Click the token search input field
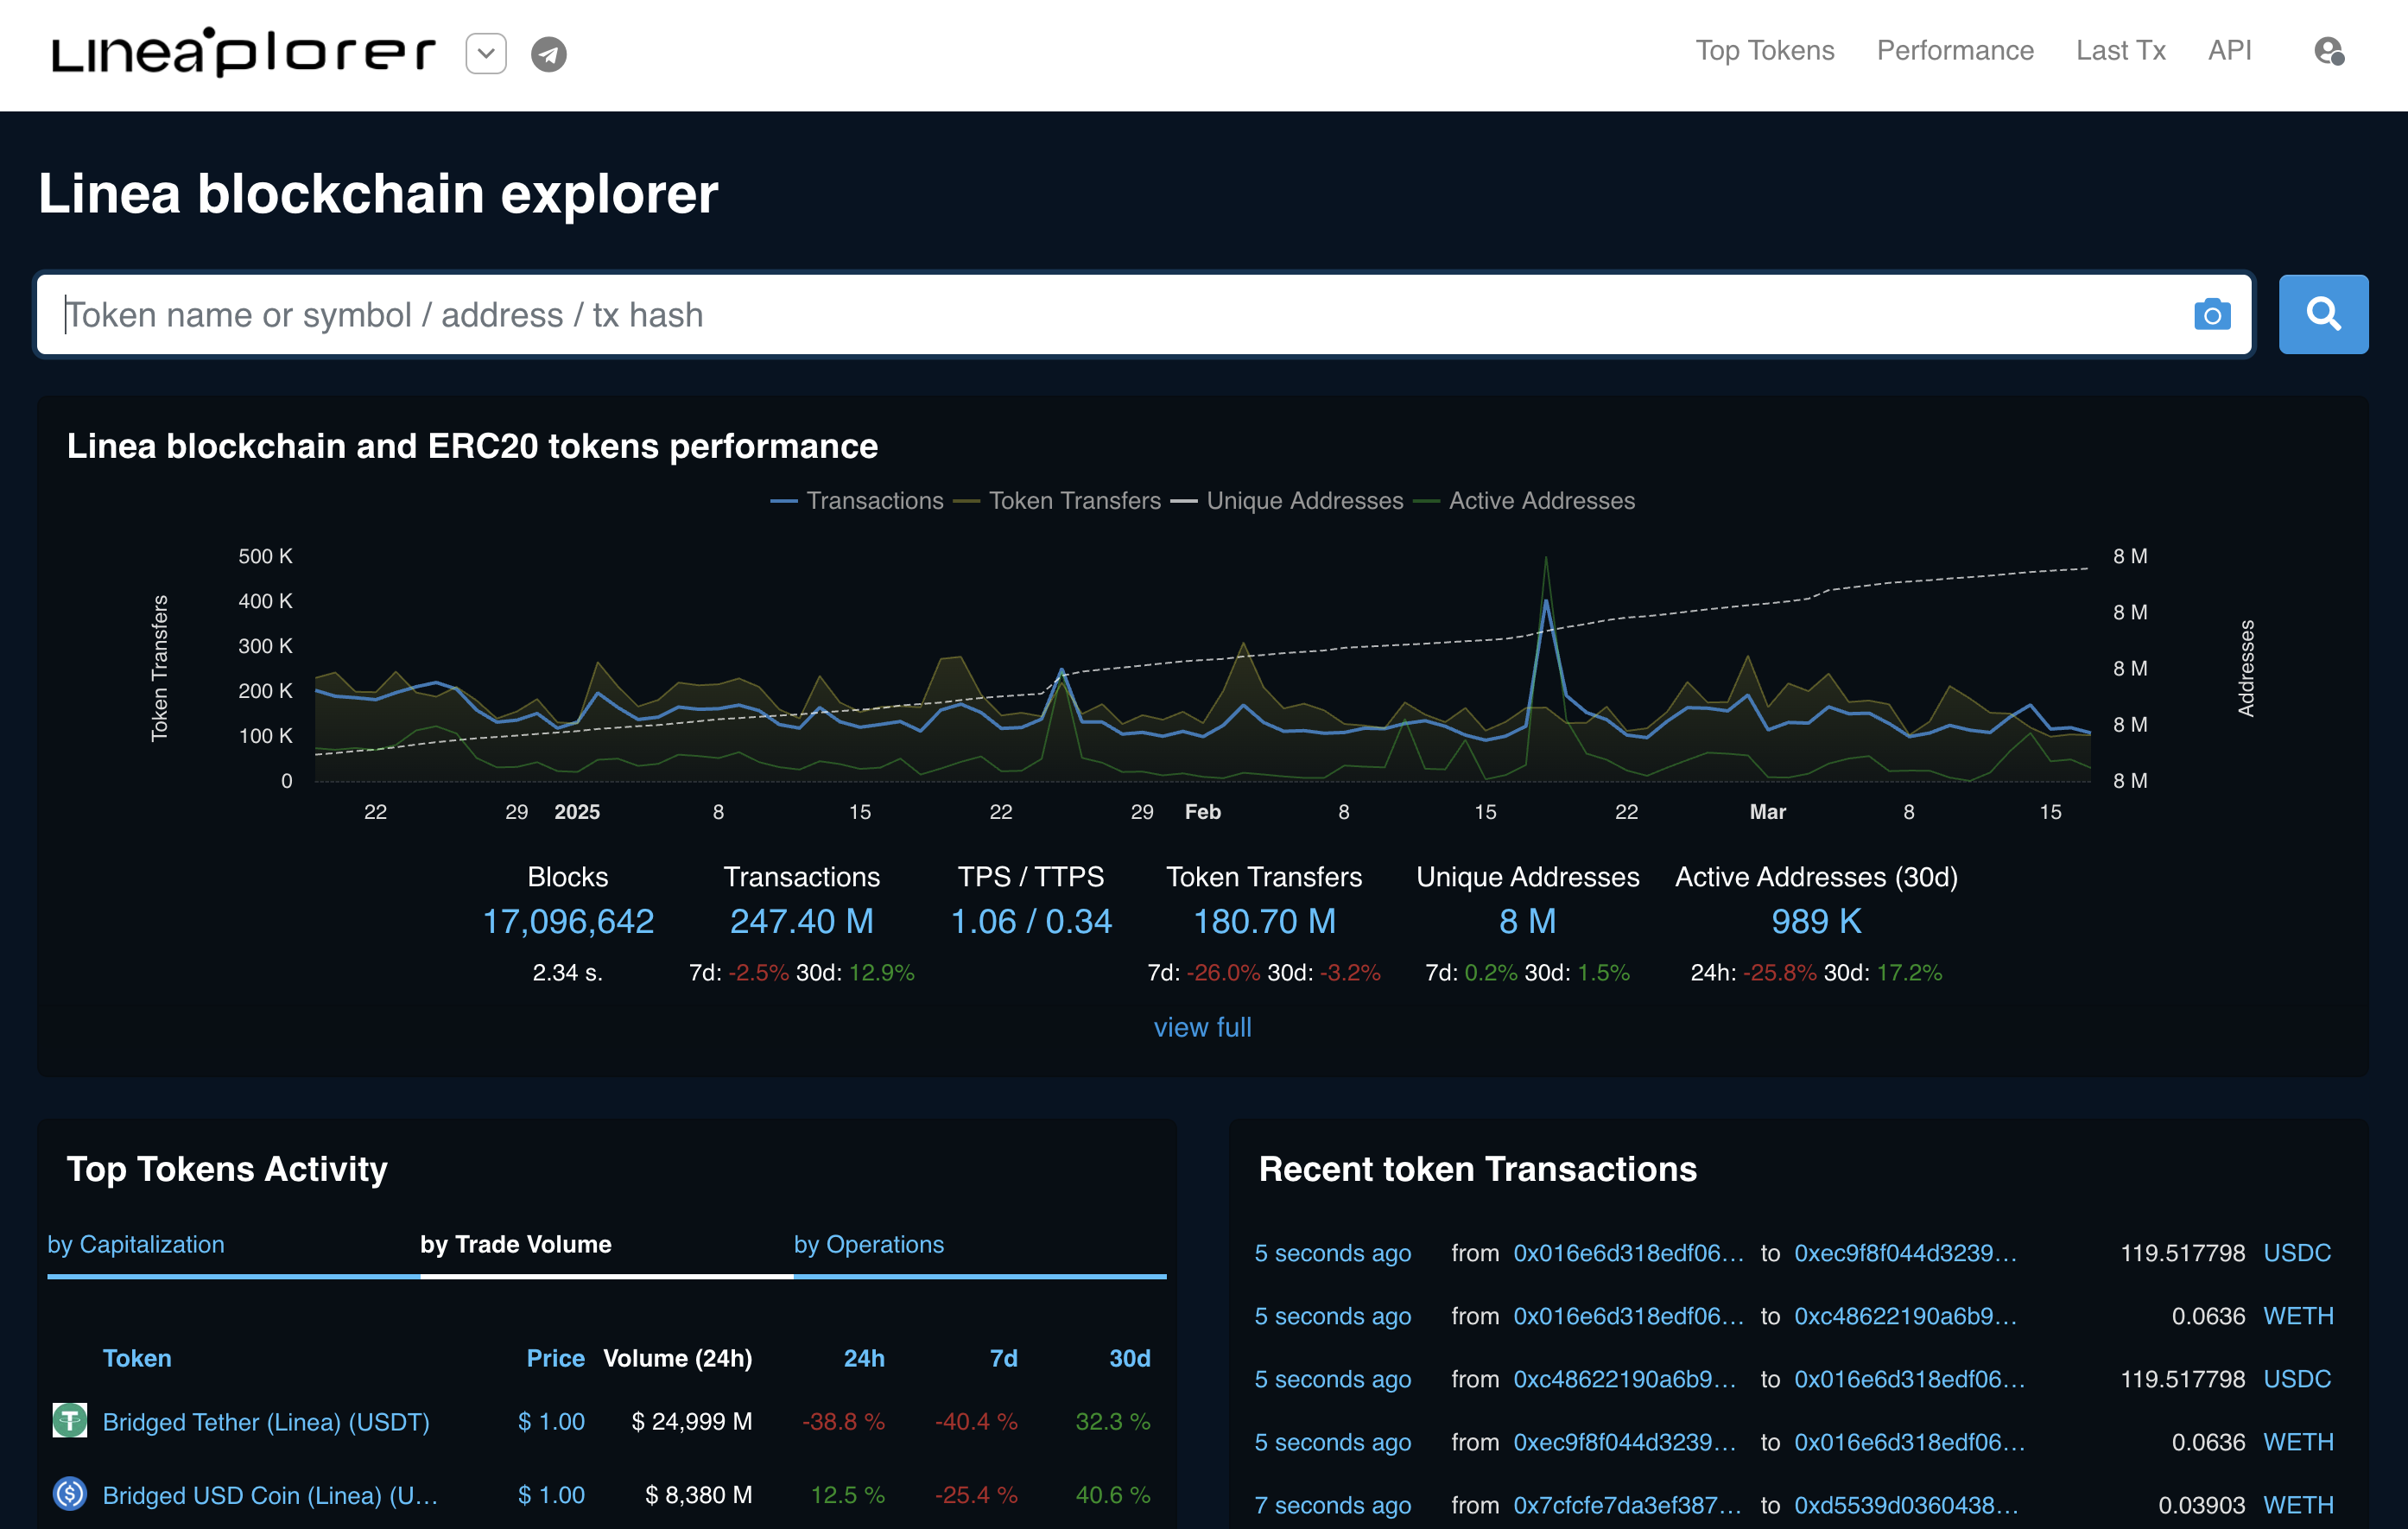 [1100, 315]
